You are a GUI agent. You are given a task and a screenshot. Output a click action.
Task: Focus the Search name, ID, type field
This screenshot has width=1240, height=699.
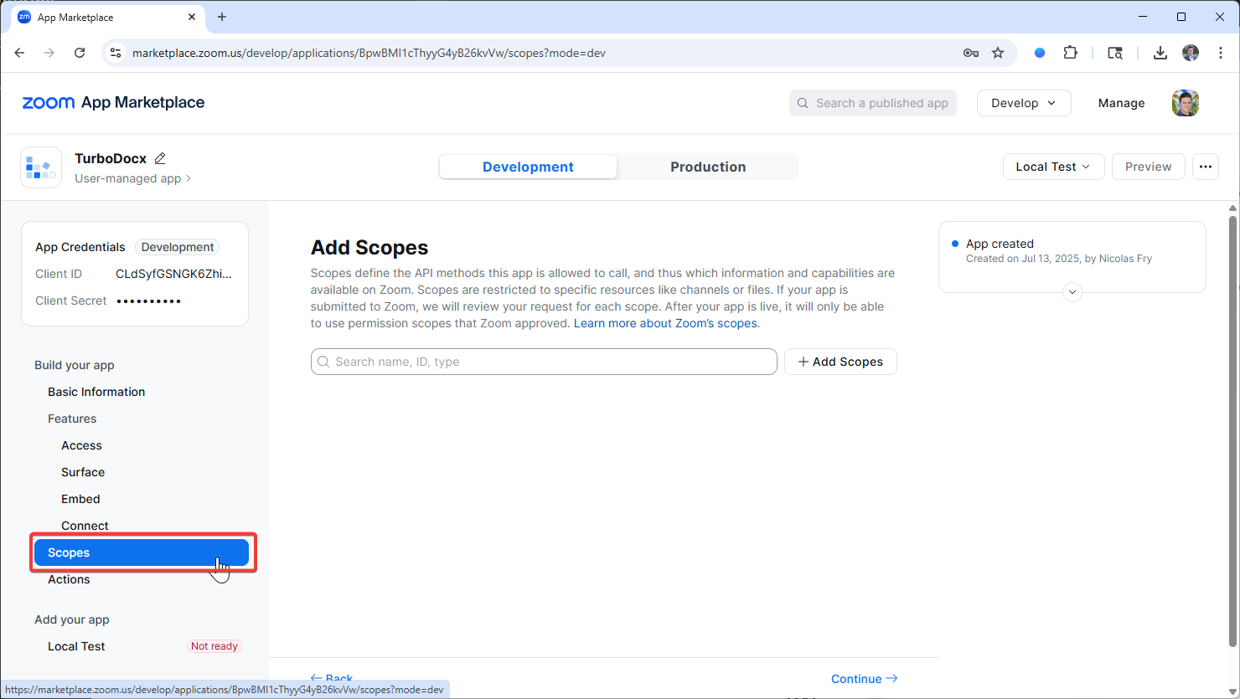point(544,362)
